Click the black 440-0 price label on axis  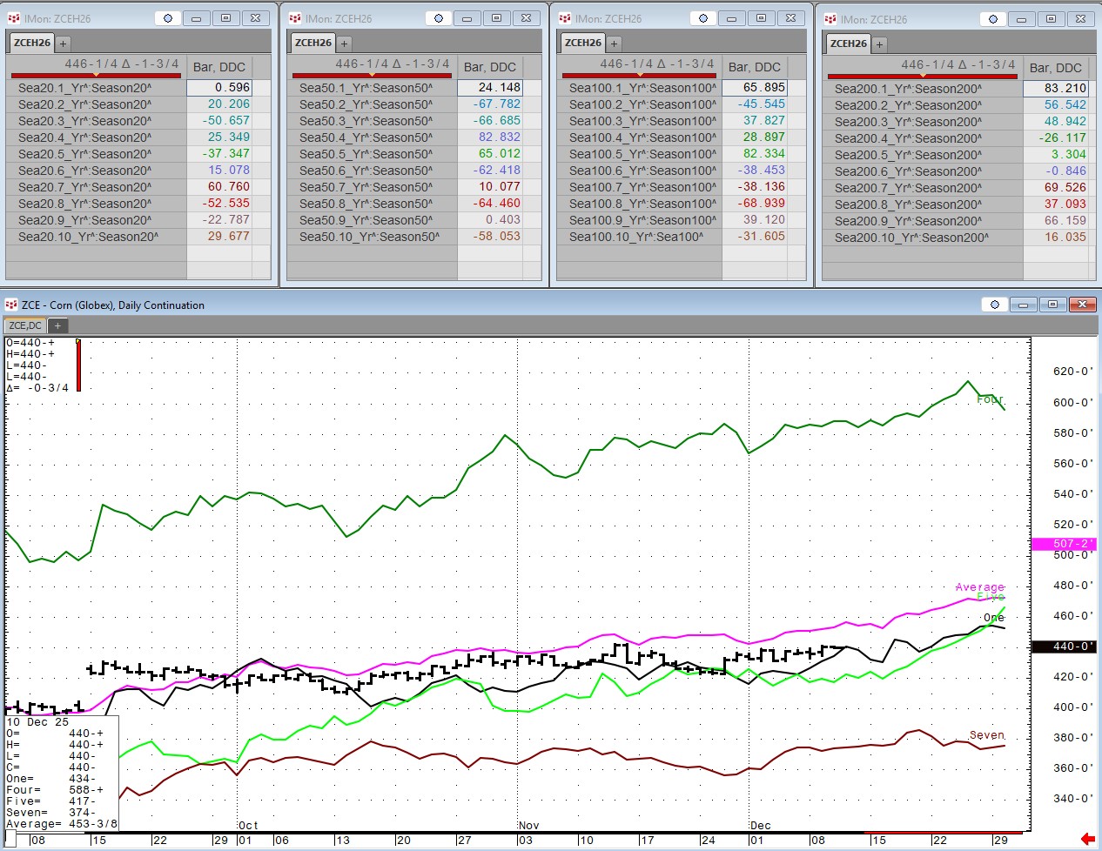(x=1063, y=647)
